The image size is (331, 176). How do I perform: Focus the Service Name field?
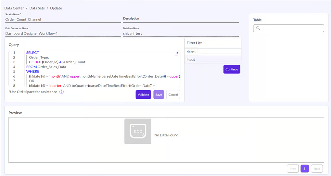[63, 19]
